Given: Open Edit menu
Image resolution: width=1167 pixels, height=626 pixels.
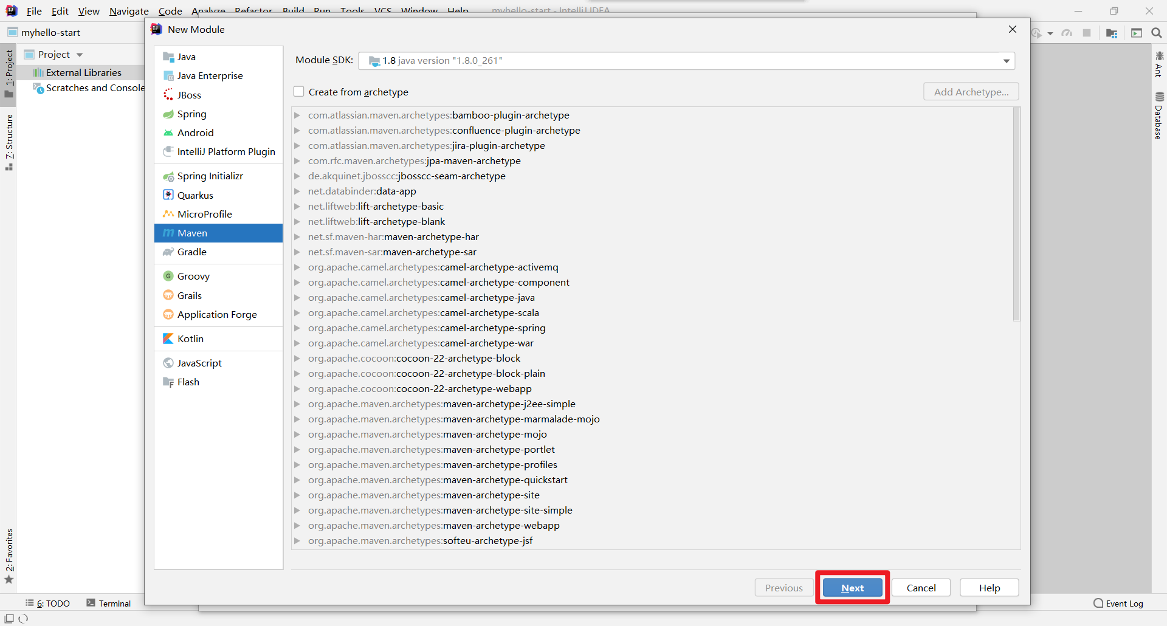Looking at the screenshot, I should coord(60,11).
